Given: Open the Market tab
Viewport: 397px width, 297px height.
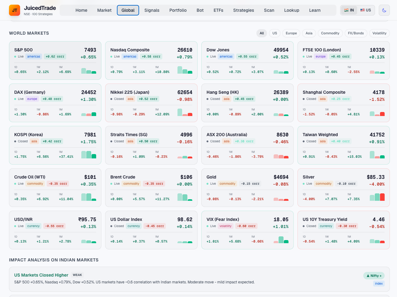Looking at the screenshot, I should (x=104, y=10).
